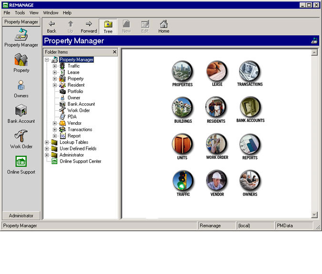Expand the Resident tree node
The height and width of the screenshot is (274, 322).
[x=55, y=85]
